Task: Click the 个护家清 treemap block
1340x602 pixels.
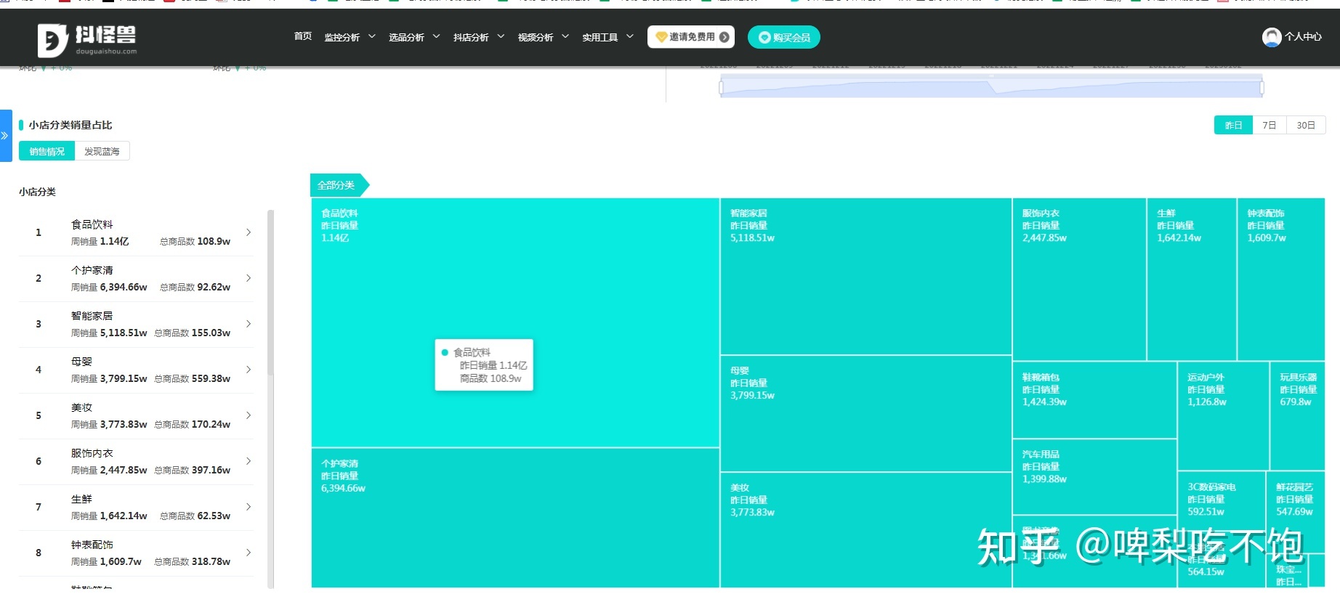Action: 515,518
